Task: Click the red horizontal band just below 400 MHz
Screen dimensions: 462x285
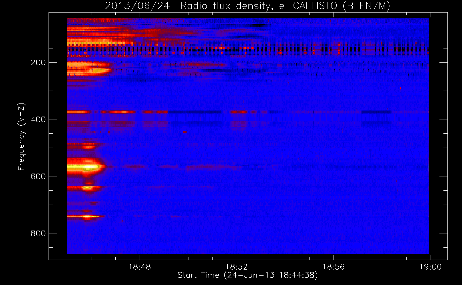Action: click(x=118, y=112)
